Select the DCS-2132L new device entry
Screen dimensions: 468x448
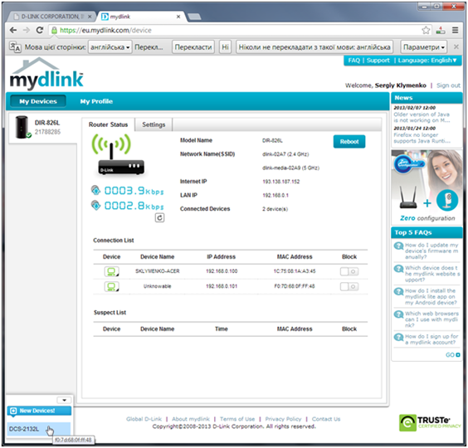(x=39, y=429)
